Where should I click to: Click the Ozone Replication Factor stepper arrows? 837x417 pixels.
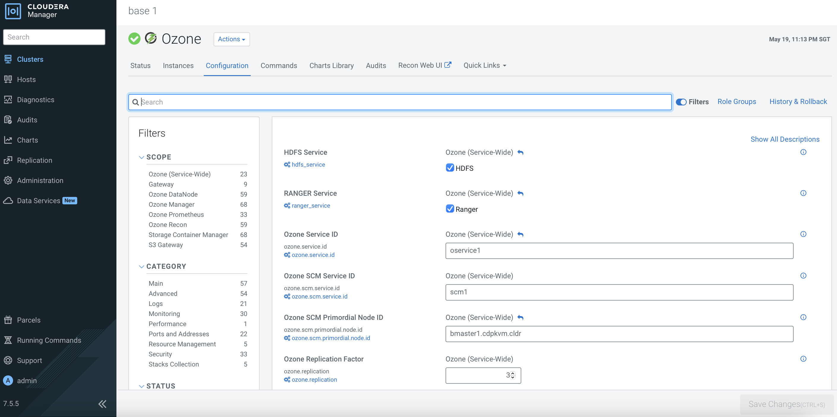[513, 375]
